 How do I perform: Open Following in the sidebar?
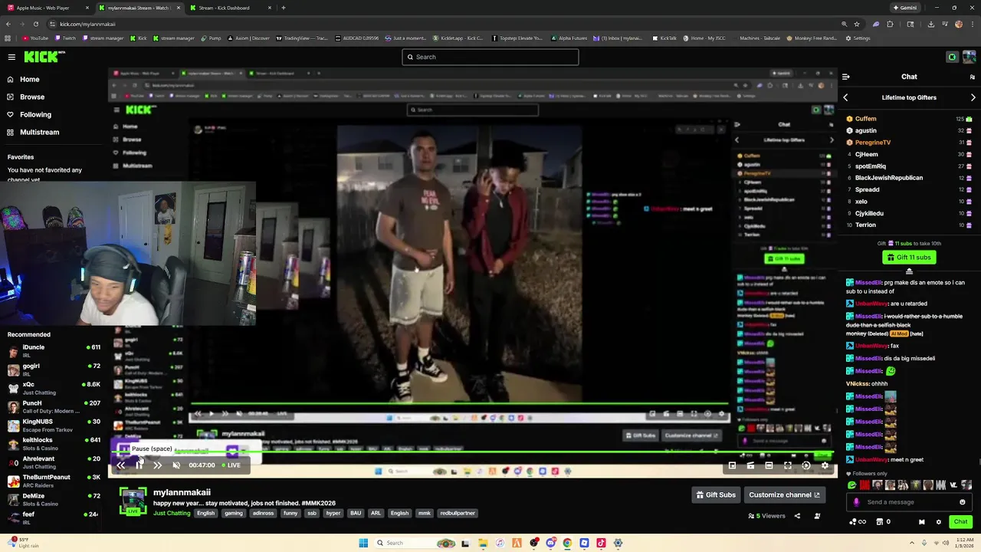[x=35, y=114]
